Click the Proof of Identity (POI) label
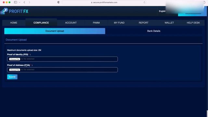Image resolution: width=208 pixels, height=117 pixels. [18, 55]
